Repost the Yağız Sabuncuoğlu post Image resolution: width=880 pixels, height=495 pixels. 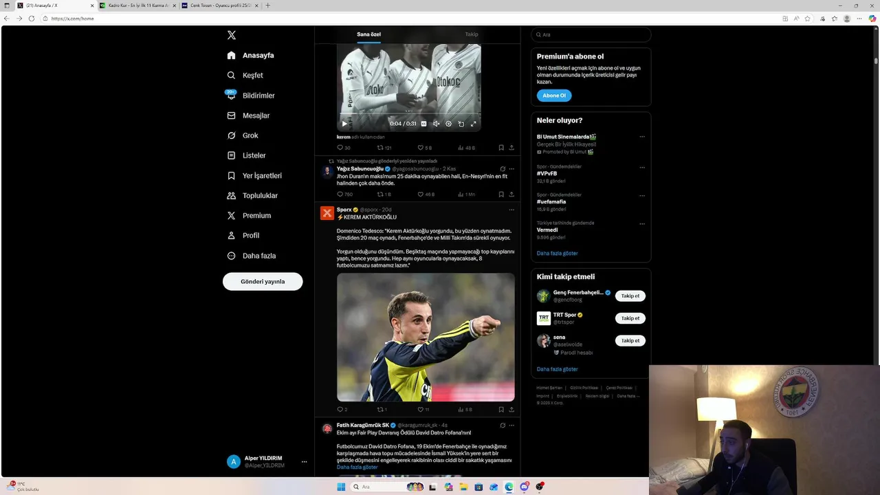click(384, 195)
